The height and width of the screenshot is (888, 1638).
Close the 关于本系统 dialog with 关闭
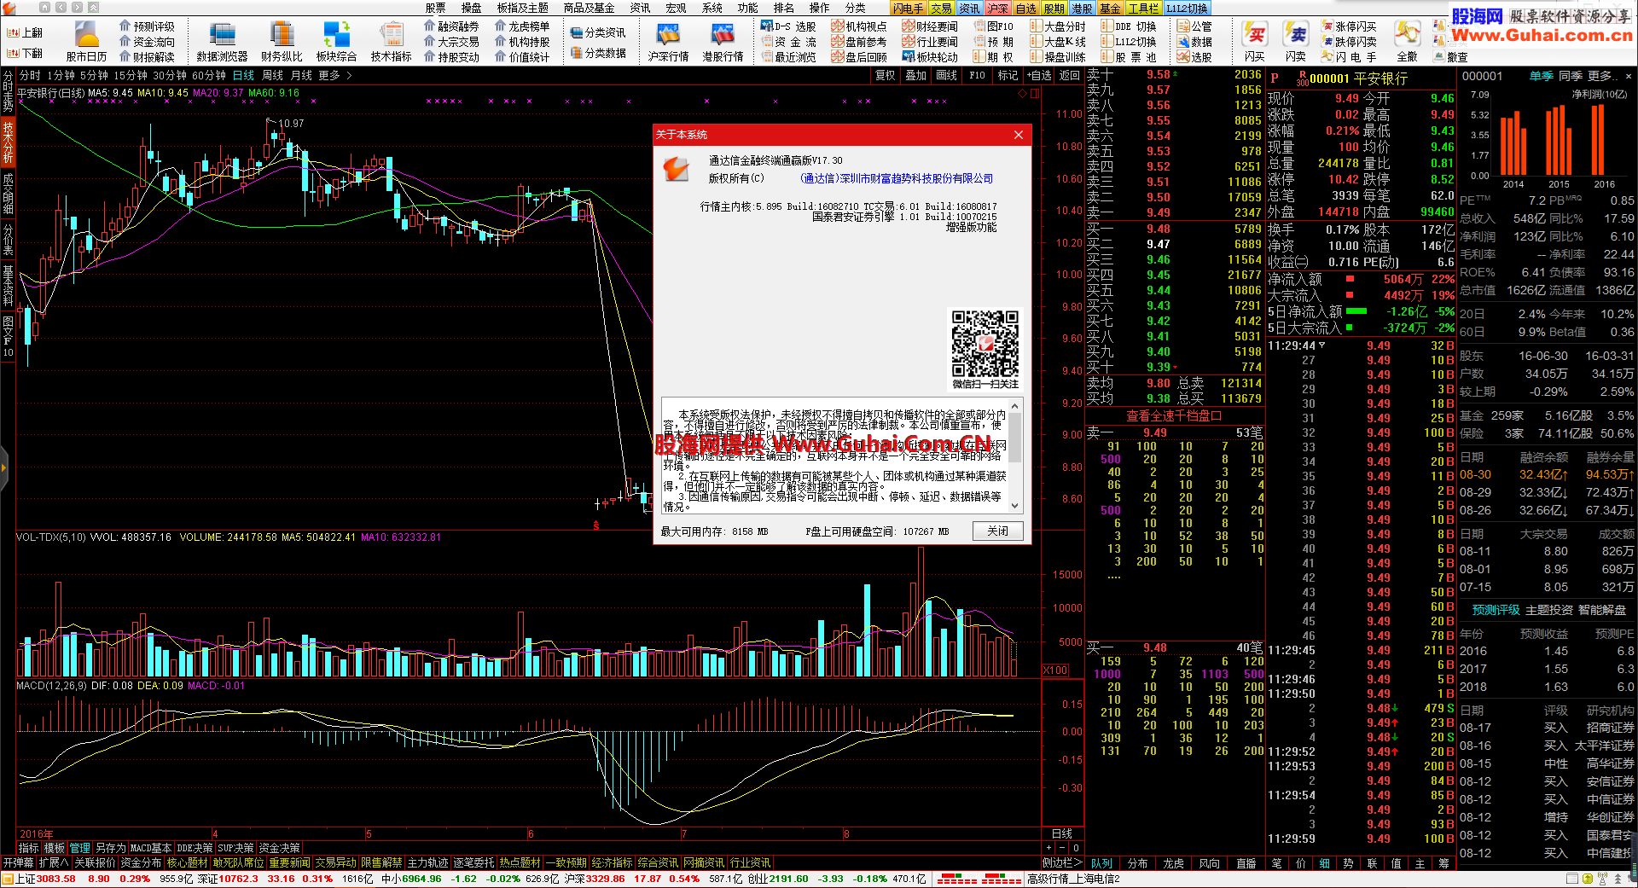click(997, 531)
